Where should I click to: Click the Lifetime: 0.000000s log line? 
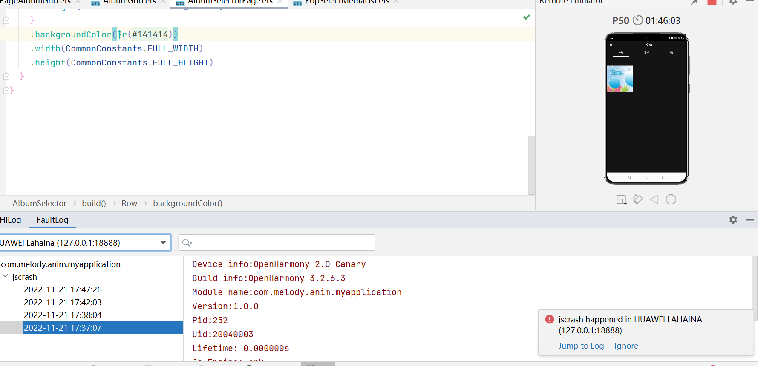click(240, 348)
